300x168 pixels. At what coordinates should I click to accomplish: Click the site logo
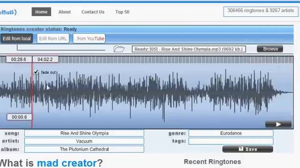pos(8,12)
